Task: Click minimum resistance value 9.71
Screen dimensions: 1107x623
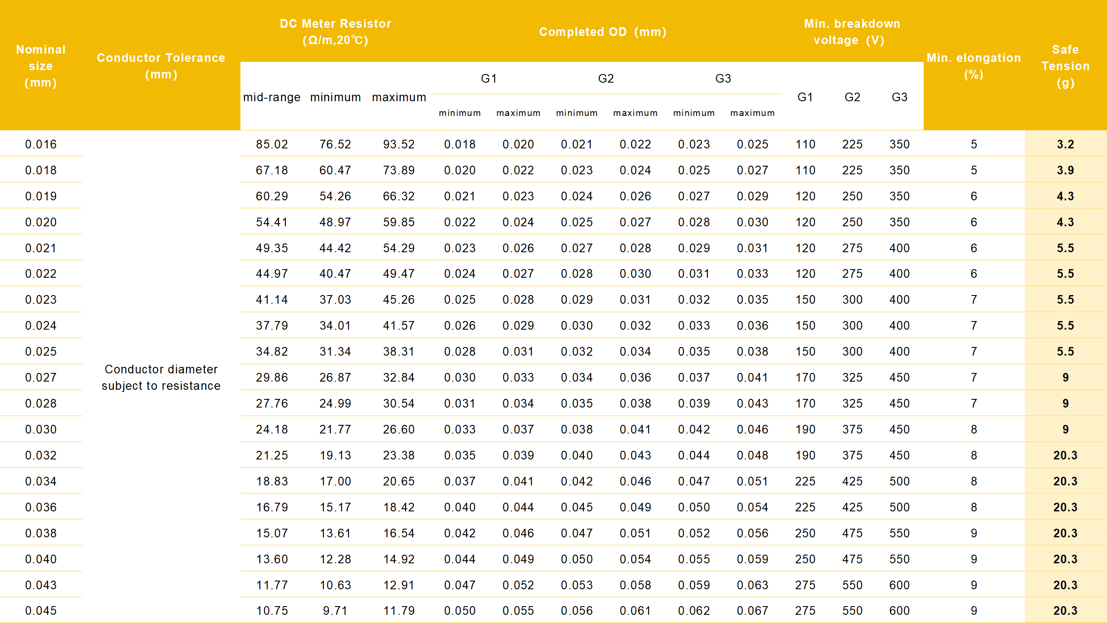Action: pos(335,610)
